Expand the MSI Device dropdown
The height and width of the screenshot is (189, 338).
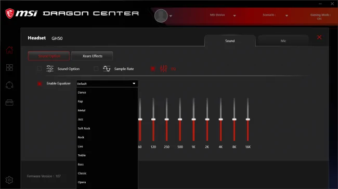[235, 16]
